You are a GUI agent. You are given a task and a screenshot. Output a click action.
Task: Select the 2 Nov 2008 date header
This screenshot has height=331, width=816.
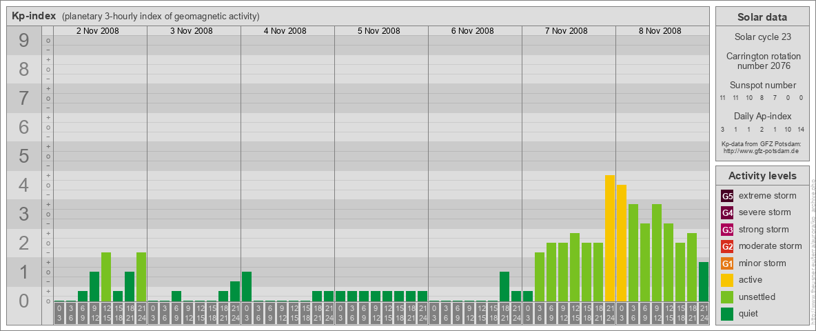pos(97,31)
